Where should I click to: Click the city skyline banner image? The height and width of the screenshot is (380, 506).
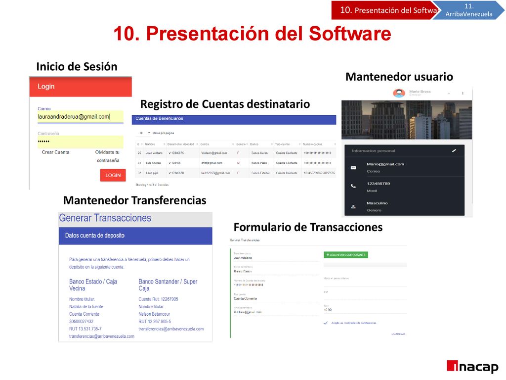click(407, 120)
